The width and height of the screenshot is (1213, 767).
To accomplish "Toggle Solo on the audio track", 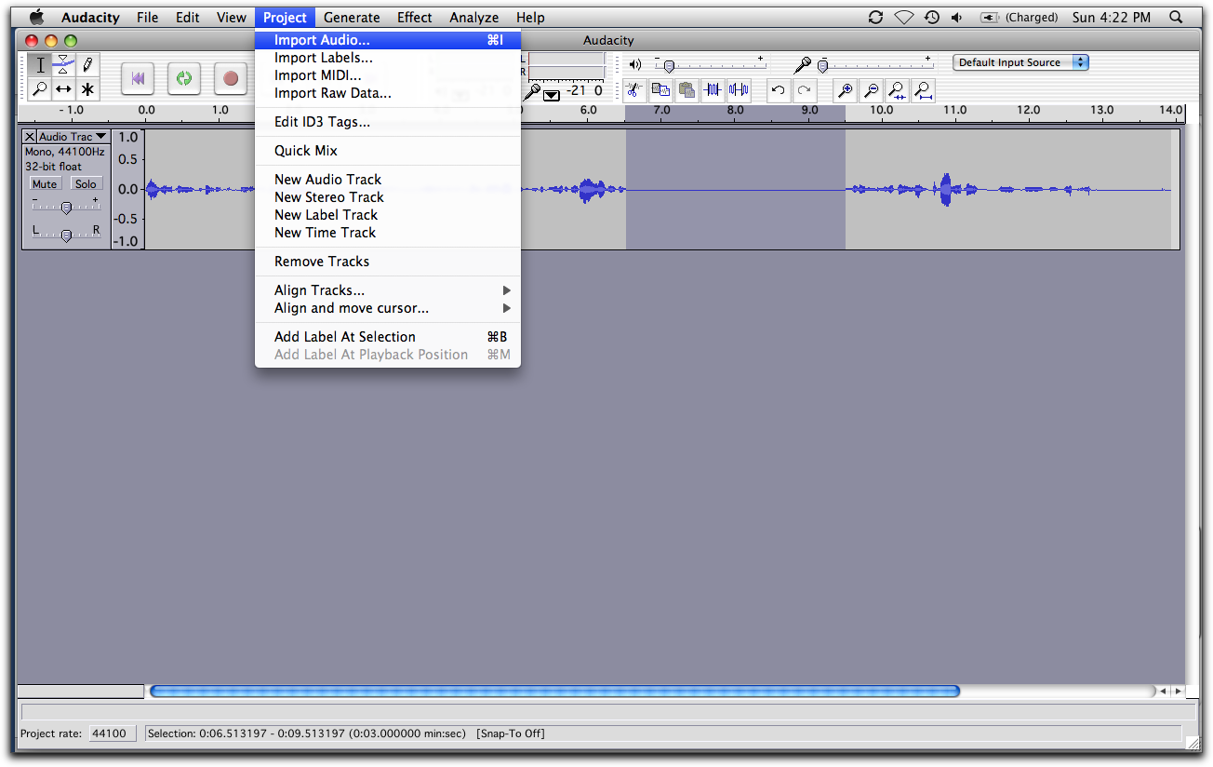I will [87, 184].
